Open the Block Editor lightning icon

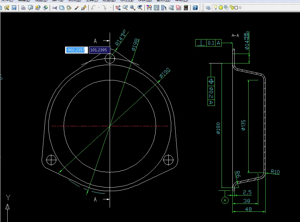84,8
